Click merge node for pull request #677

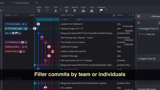click(x=38, y=33)
